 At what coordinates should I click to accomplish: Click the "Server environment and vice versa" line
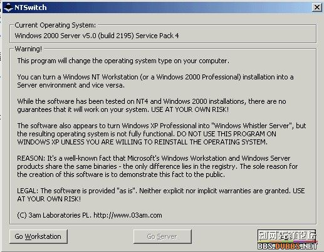pyautogui.click(x=71, y=85)
